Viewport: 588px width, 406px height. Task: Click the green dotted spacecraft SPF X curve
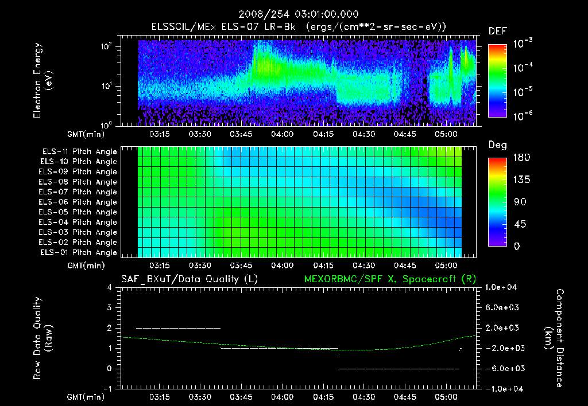point(300,348)
